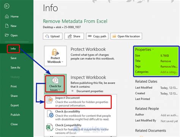
Task: Choose Check Accessibility menu entry
Action: click(x=81, y=115)
